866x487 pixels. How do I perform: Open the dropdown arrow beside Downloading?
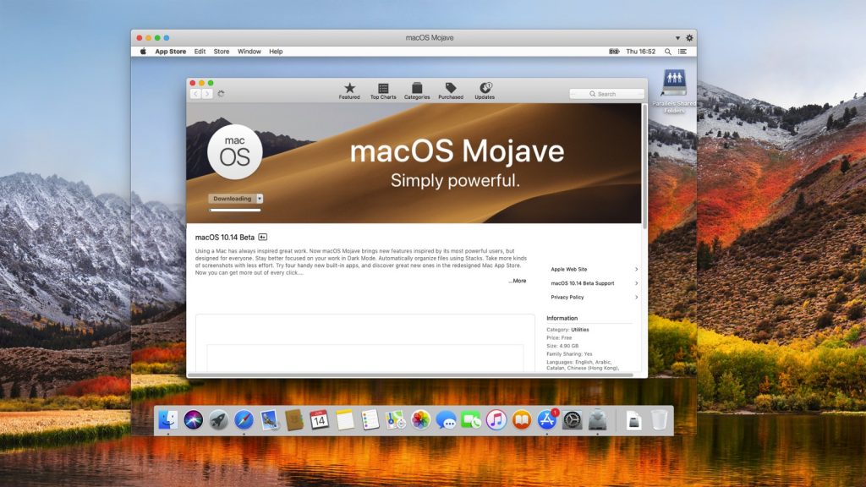pyautogui.click(x=260, y=199)
